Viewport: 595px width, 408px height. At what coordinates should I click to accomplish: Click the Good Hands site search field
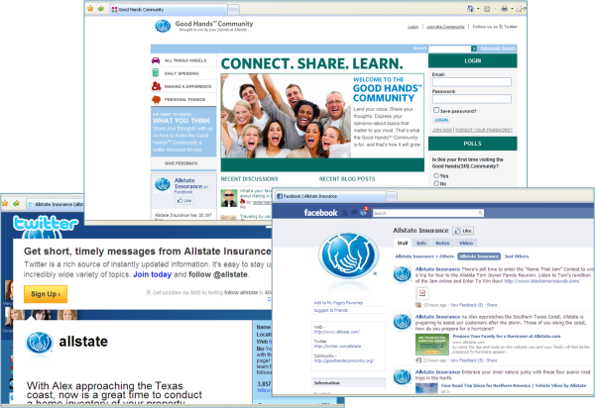(449, 49)
